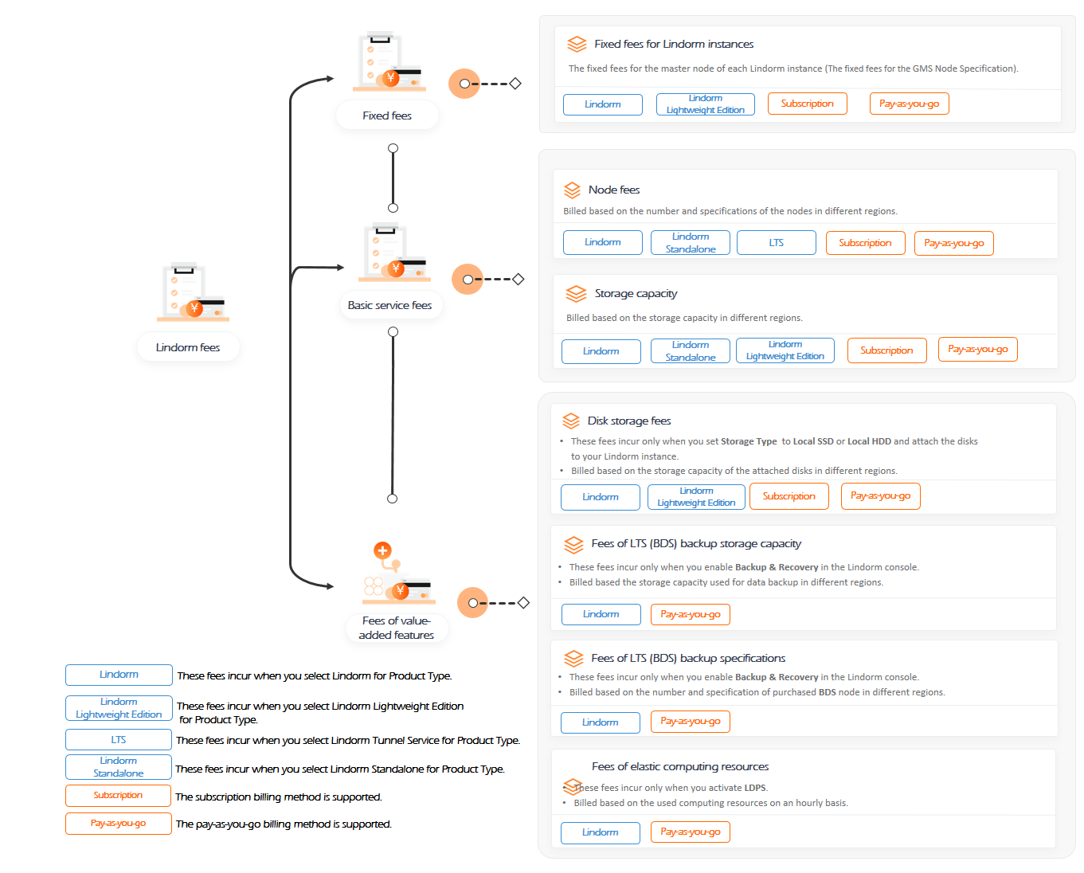Viewport: 1084px width, 873px height.
Task: Click the orange connector circle next to Basic service fees
Action: coord(468,279)
